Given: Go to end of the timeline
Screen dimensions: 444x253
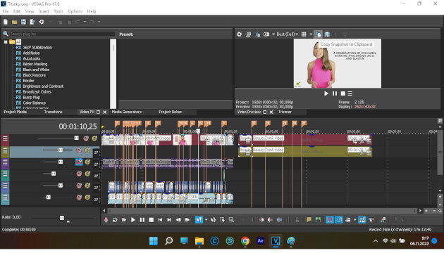Looking at the screenshot, I should (x=169, y=220).
